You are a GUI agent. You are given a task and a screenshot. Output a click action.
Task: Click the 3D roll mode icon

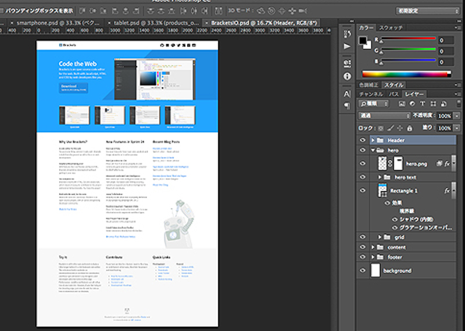[x=271, y=11]
